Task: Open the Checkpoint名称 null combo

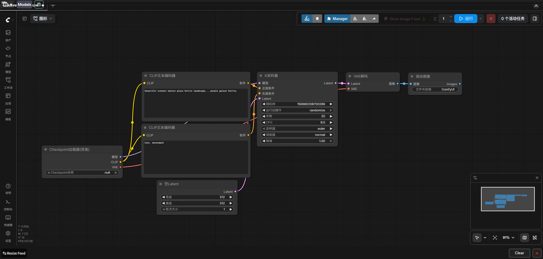Action: pyautogui.click(x=82, y=172)
